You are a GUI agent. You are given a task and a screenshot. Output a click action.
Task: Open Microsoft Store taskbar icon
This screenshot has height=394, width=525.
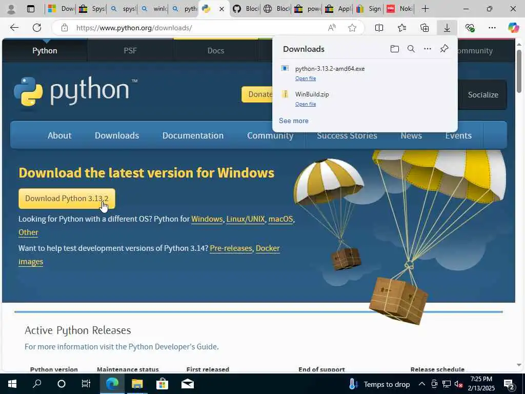(x=162, y=384)
